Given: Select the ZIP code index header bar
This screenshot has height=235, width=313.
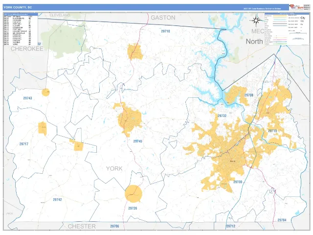Looking at the screenshot, I should pos(21,14).
